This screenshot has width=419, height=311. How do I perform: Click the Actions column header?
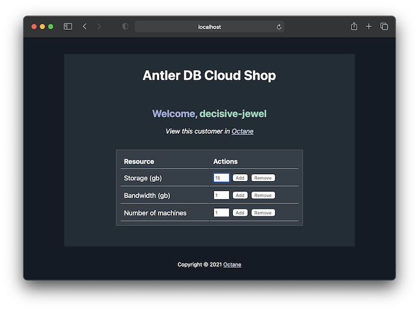[225, 161]
